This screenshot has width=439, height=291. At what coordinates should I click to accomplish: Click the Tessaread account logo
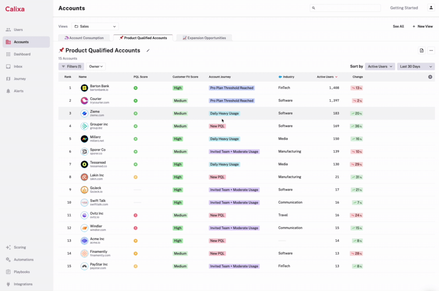click(84, 164)
